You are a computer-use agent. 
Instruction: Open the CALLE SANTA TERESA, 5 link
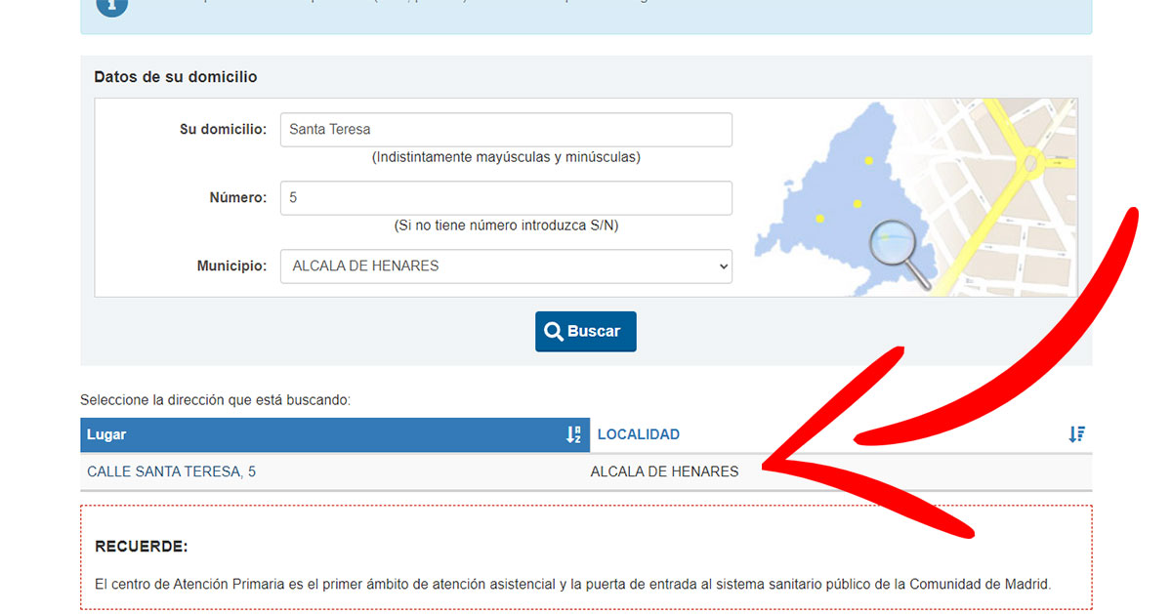(172, 471)
